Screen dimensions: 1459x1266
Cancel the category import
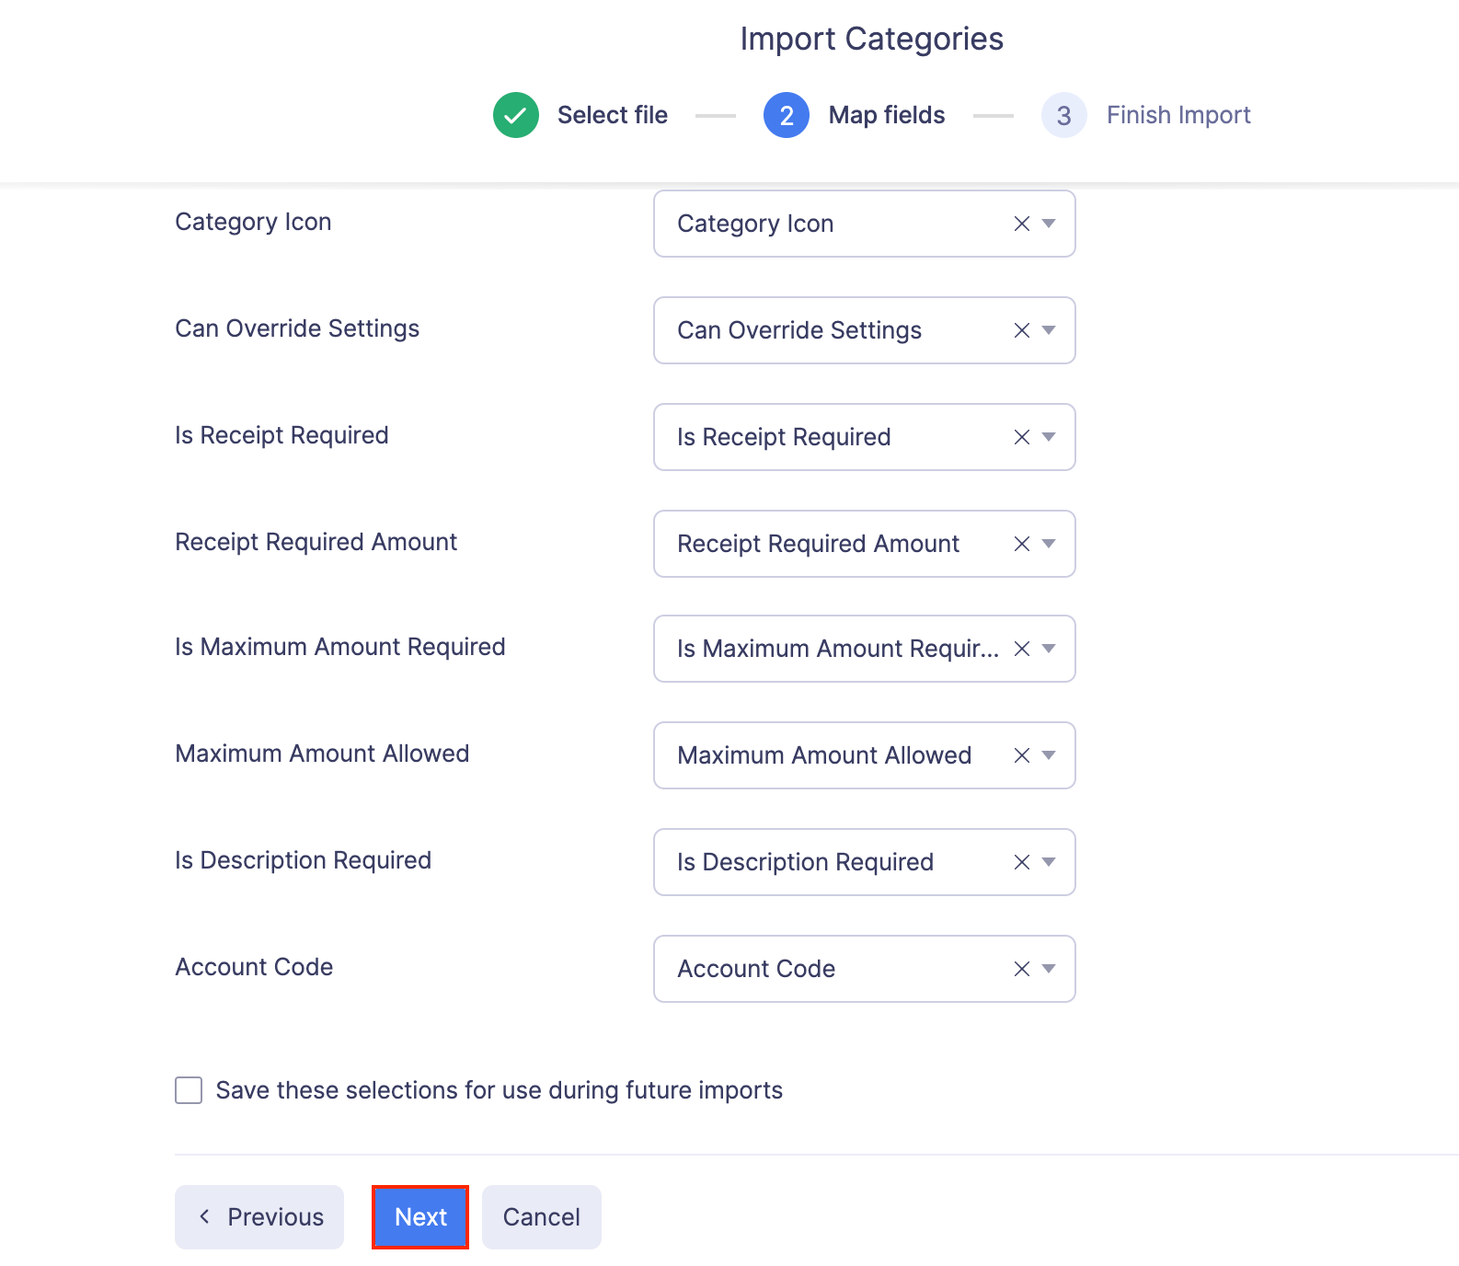pos(541,1217)
